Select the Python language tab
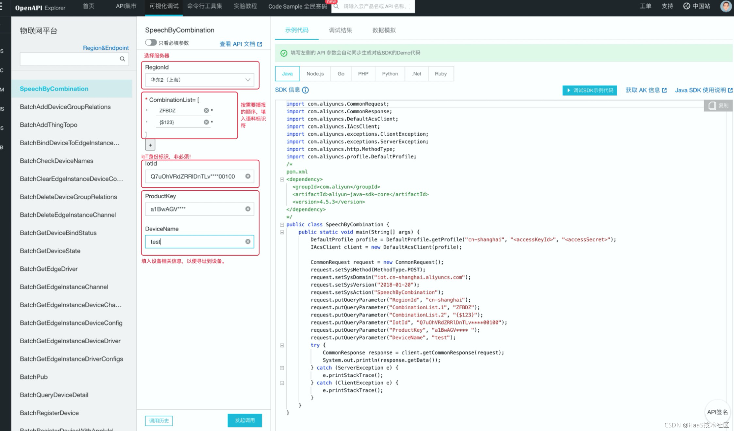 390,74
